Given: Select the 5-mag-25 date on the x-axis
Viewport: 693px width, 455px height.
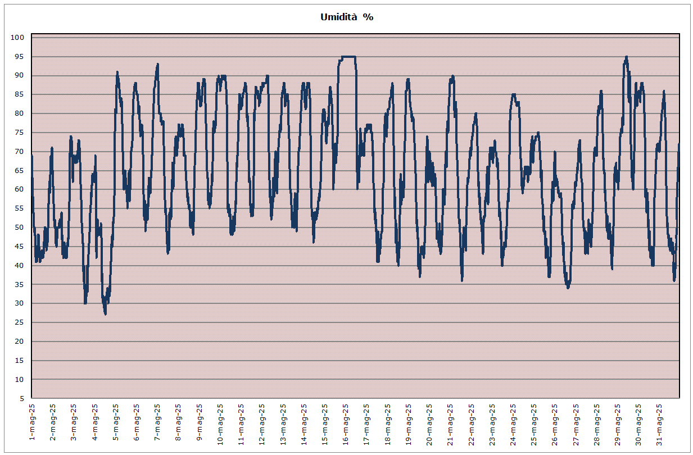Looking at the screenshot, I should [x=116, y=422].
